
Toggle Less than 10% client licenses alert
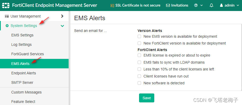tap(139, 69)
